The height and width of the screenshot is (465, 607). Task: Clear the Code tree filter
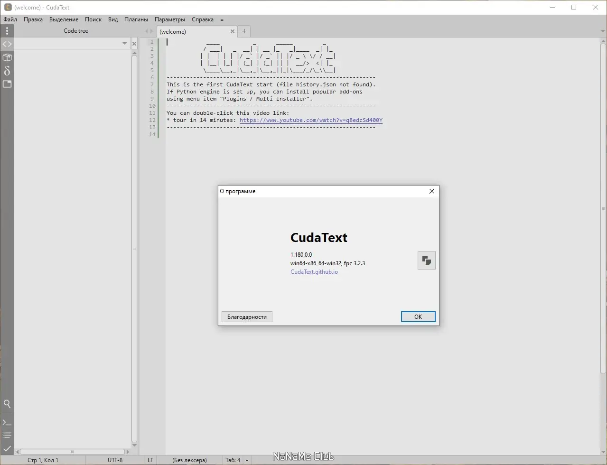134,44
